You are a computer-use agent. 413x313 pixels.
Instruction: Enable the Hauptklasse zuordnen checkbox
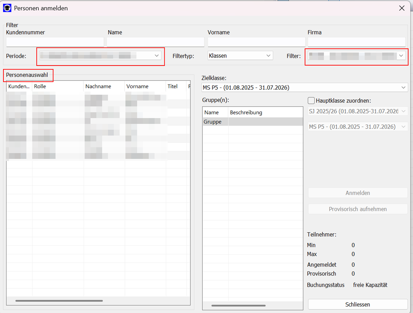click(311, 101)
